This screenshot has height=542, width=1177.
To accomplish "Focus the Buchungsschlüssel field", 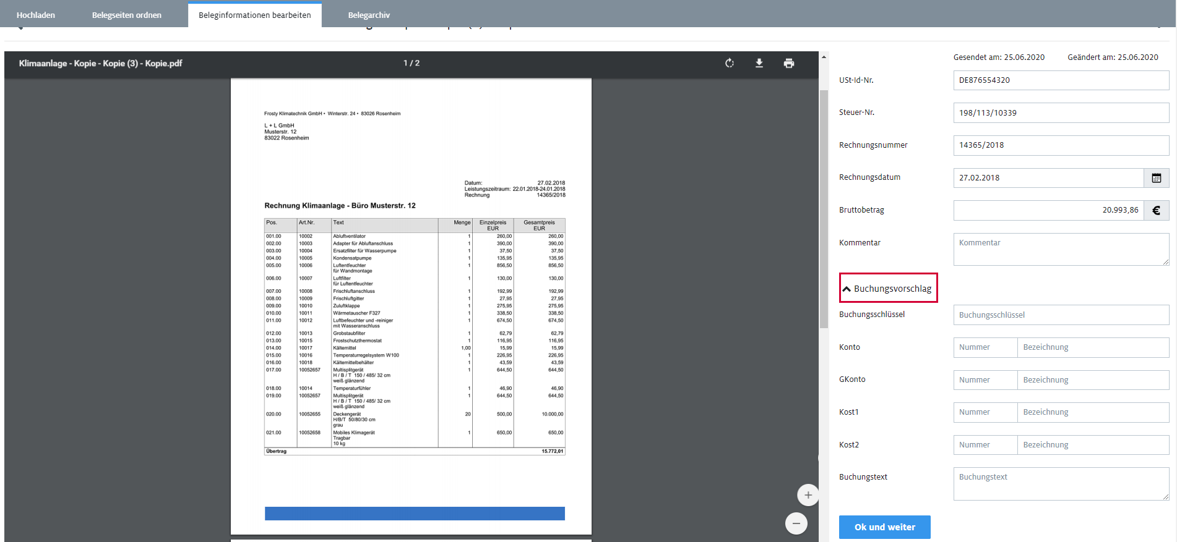I will click(x=1061, y=315).
